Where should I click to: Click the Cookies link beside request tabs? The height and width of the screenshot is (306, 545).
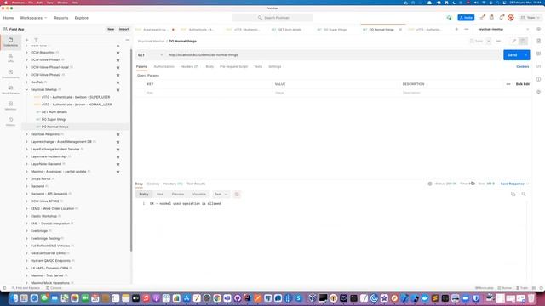click(522, 66)
